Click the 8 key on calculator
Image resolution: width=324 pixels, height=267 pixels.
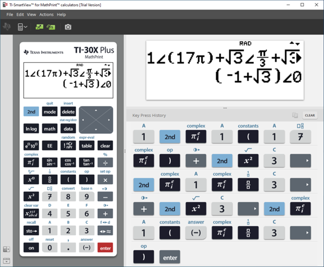tap(68, 196)
